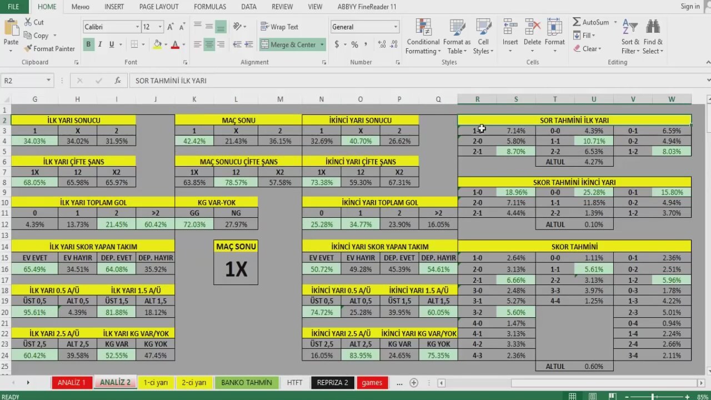
Task: Increase the cell indent
Action: pos(249,44)
